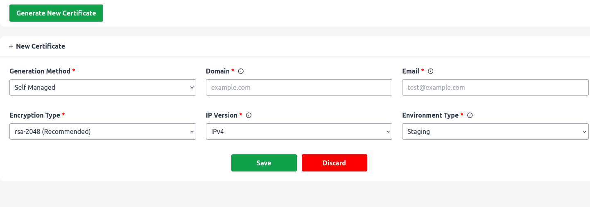Click the Encryption Type field label

tap(35, 115)
